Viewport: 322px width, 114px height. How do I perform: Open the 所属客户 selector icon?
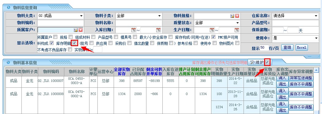point(76,30)
